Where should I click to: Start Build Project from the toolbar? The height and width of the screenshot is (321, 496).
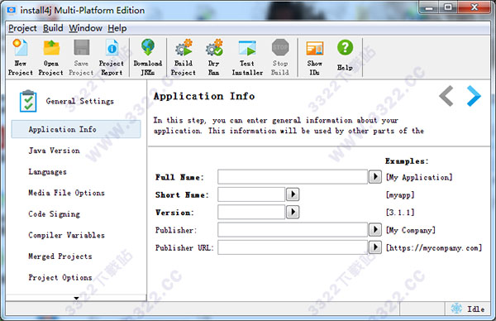184,57
